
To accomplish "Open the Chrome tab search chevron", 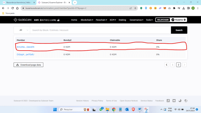I will click(x=177, y=2).
